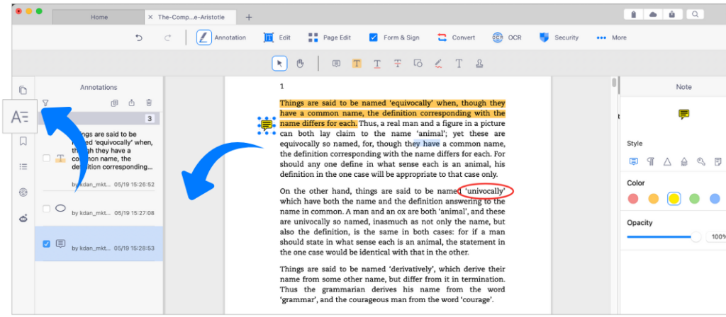Select the note annotation dated 05/19 15:28:53

99,244
